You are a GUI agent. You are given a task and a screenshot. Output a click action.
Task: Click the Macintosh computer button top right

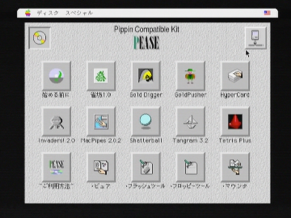click(x=256, y=38)
